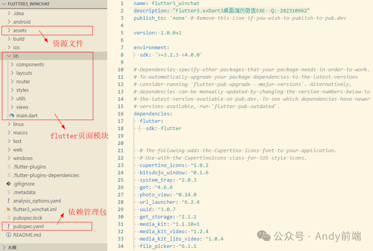Click the info icon beside README.md
The width and height of the screenshot is (373, 251).
(x=9, y=235)
